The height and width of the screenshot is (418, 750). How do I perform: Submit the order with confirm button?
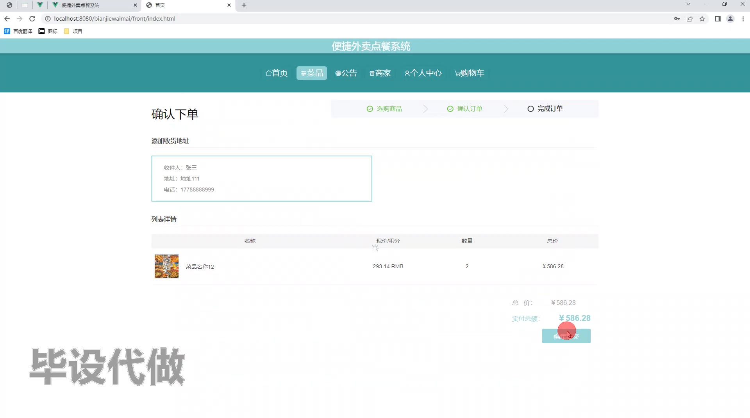pos(566,336)
